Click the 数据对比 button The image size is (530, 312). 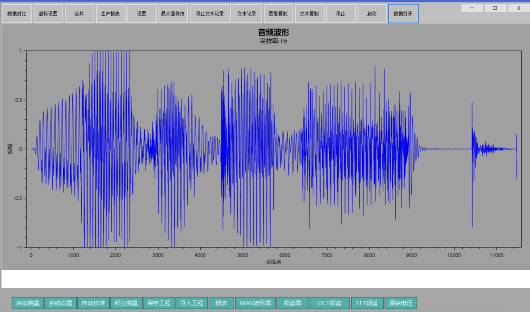[17, 14]
